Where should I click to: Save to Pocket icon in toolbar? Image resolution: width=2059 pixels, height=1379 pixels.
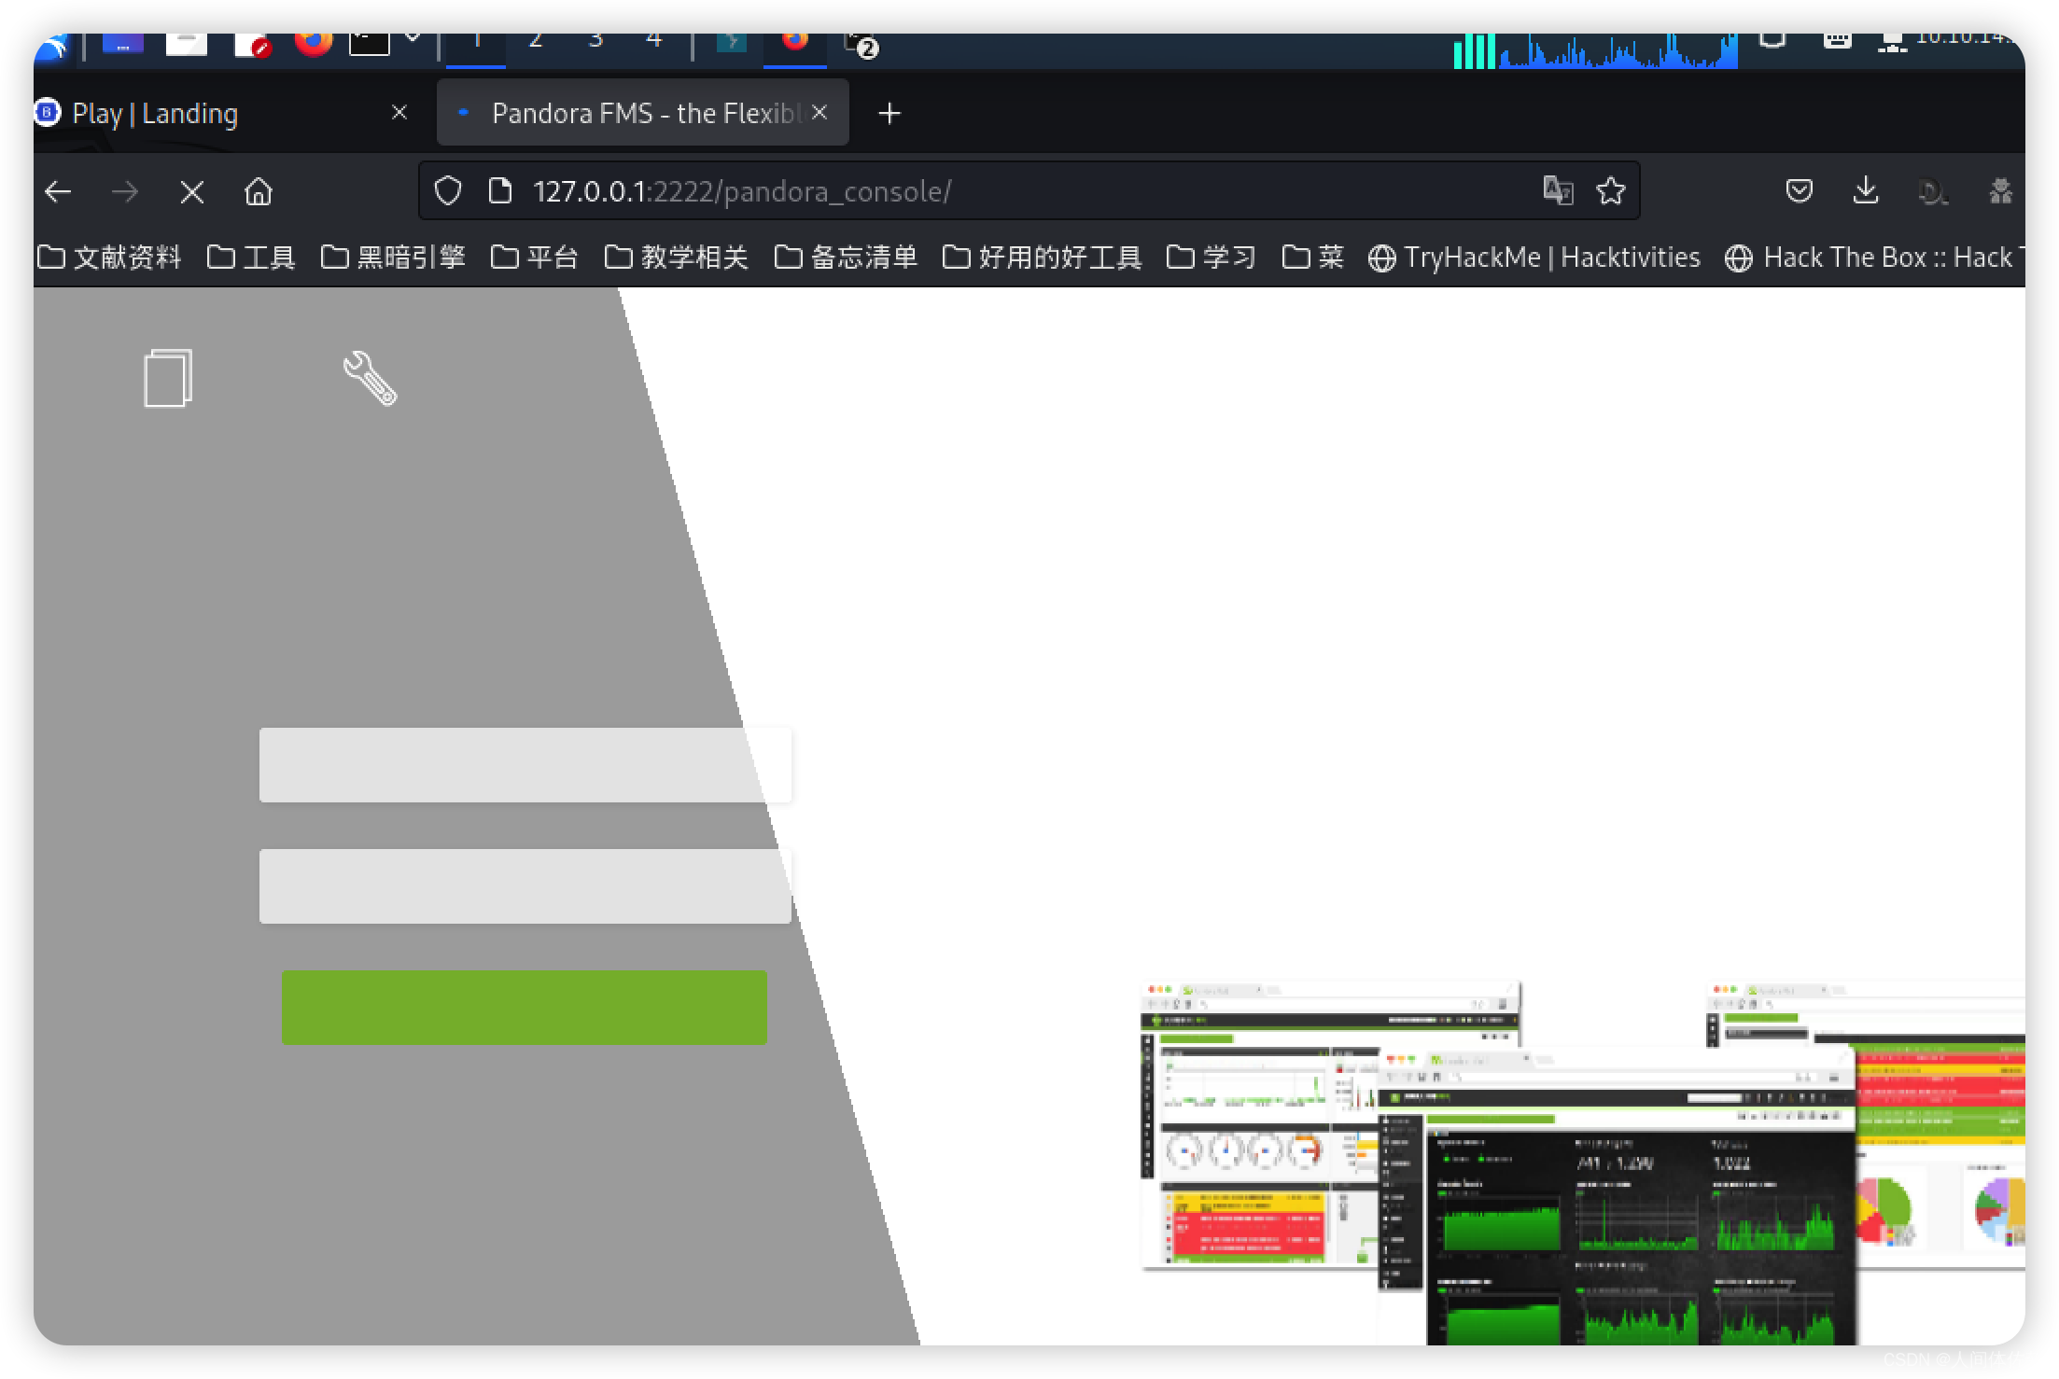[1799, 191]
